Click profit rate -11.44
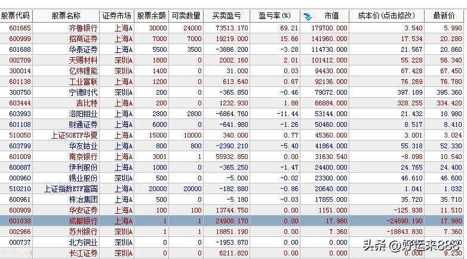This screenshot has width=467, height=259. [x=287, y=114]
